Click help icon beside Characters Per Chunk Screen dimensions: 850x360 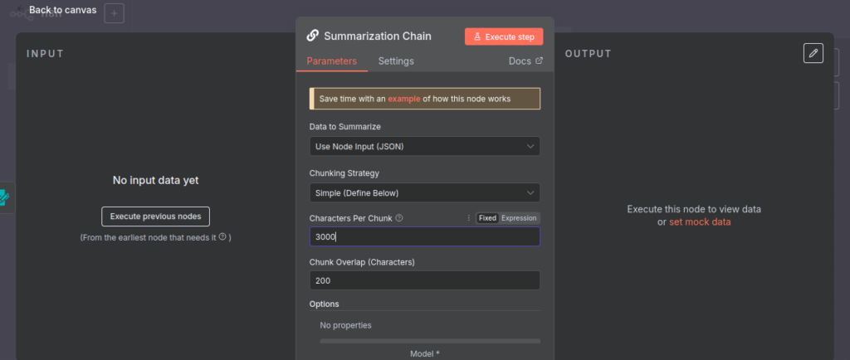399,218
